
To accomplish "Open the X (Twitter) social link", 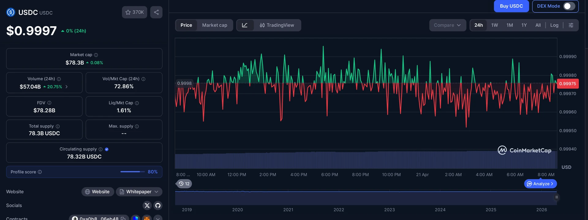I will coord(147,205).
